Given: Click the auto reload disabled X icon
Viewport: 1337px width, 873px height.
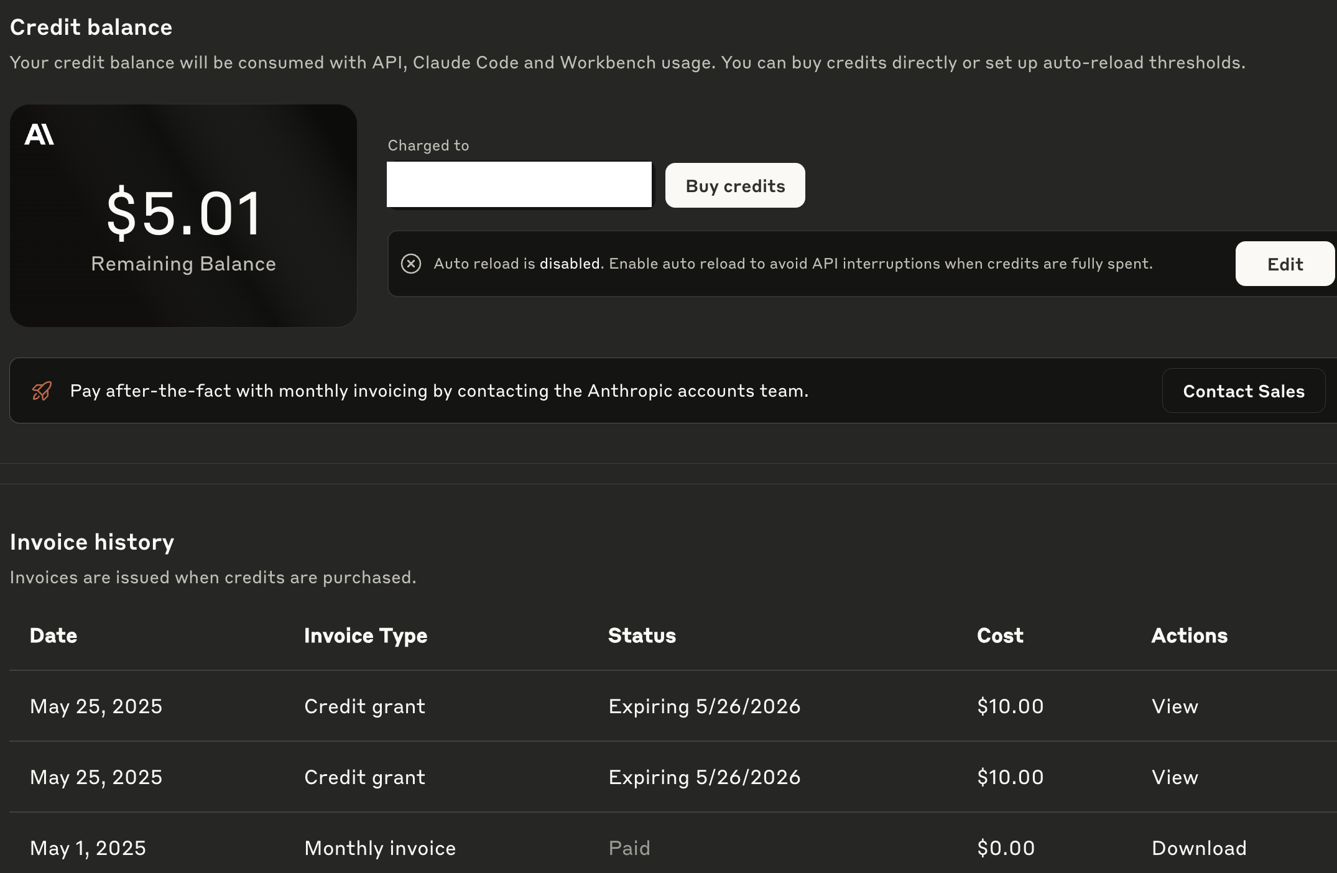Looking at the screenshot, I should pos(411,264).
